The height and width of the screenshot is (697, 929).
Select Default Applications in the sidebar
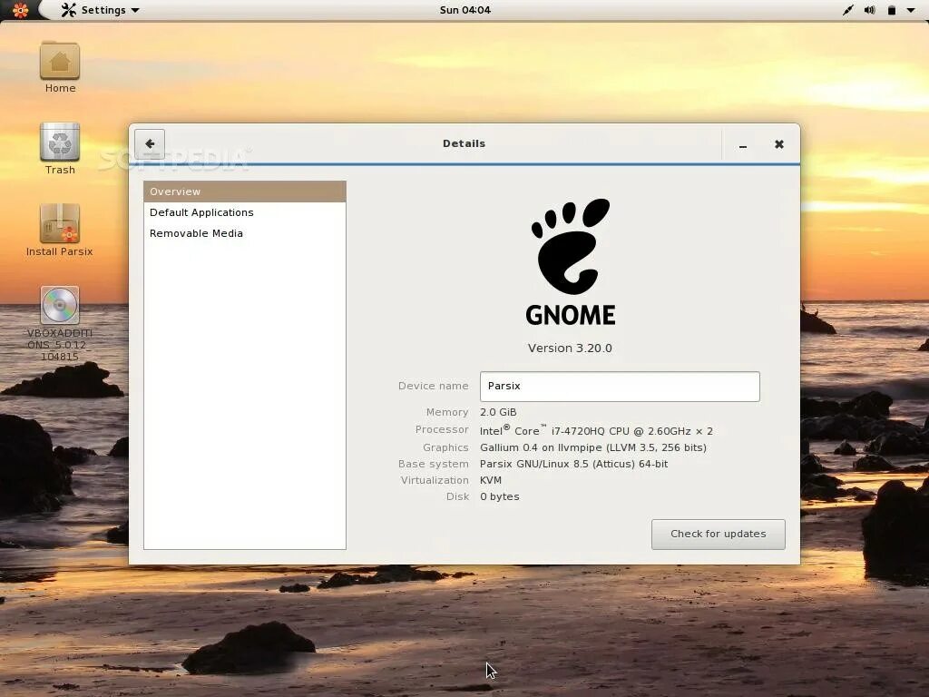(245, 212)
